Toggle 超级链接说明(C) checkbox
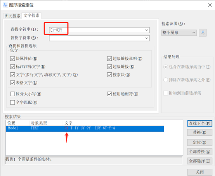The height and width of the screenshot is (176, 215). (109, 59)
